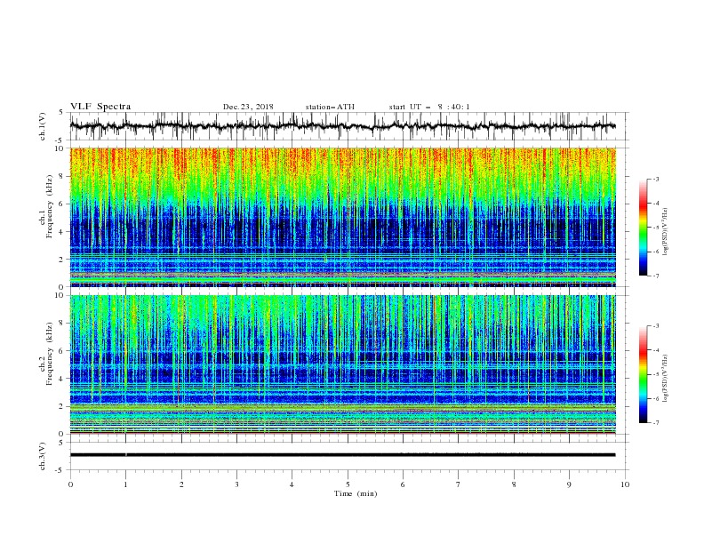Select the log(PSD) label beside ch.1 color bar
This screenshot has height=544, width=704.
pyautogui.click(x=665, y=232)
